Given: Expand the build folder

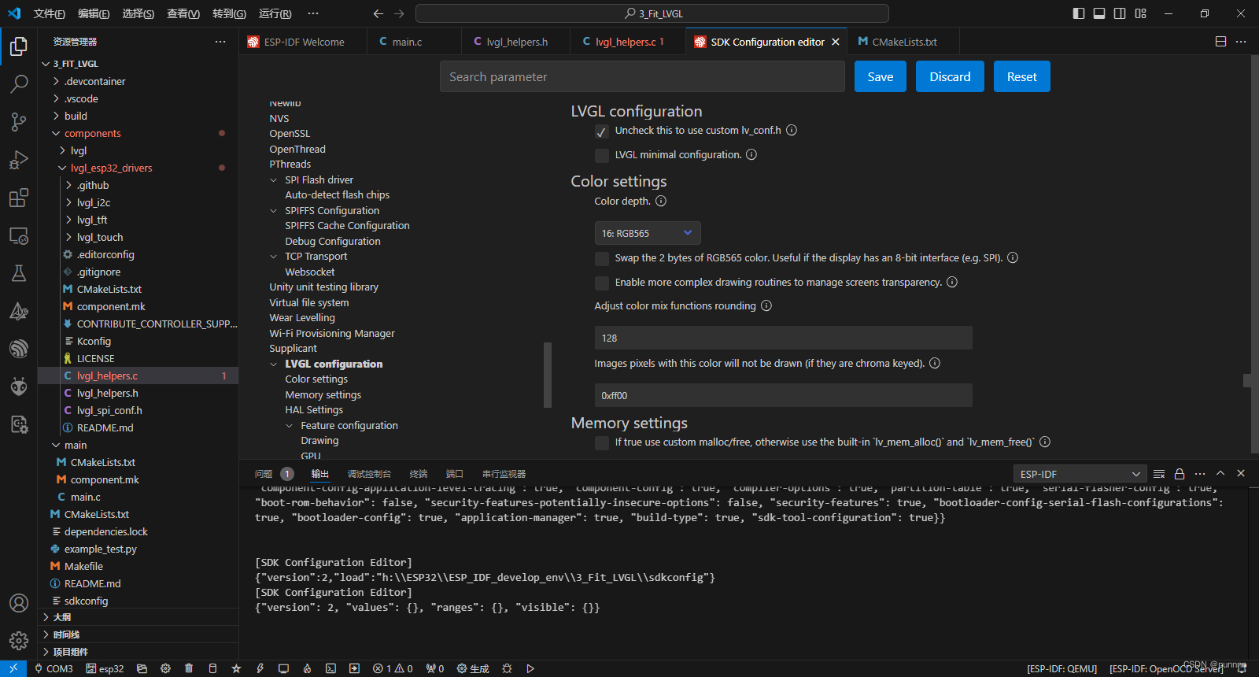Looking at the screenshot, I should click(x=56, y=116).
